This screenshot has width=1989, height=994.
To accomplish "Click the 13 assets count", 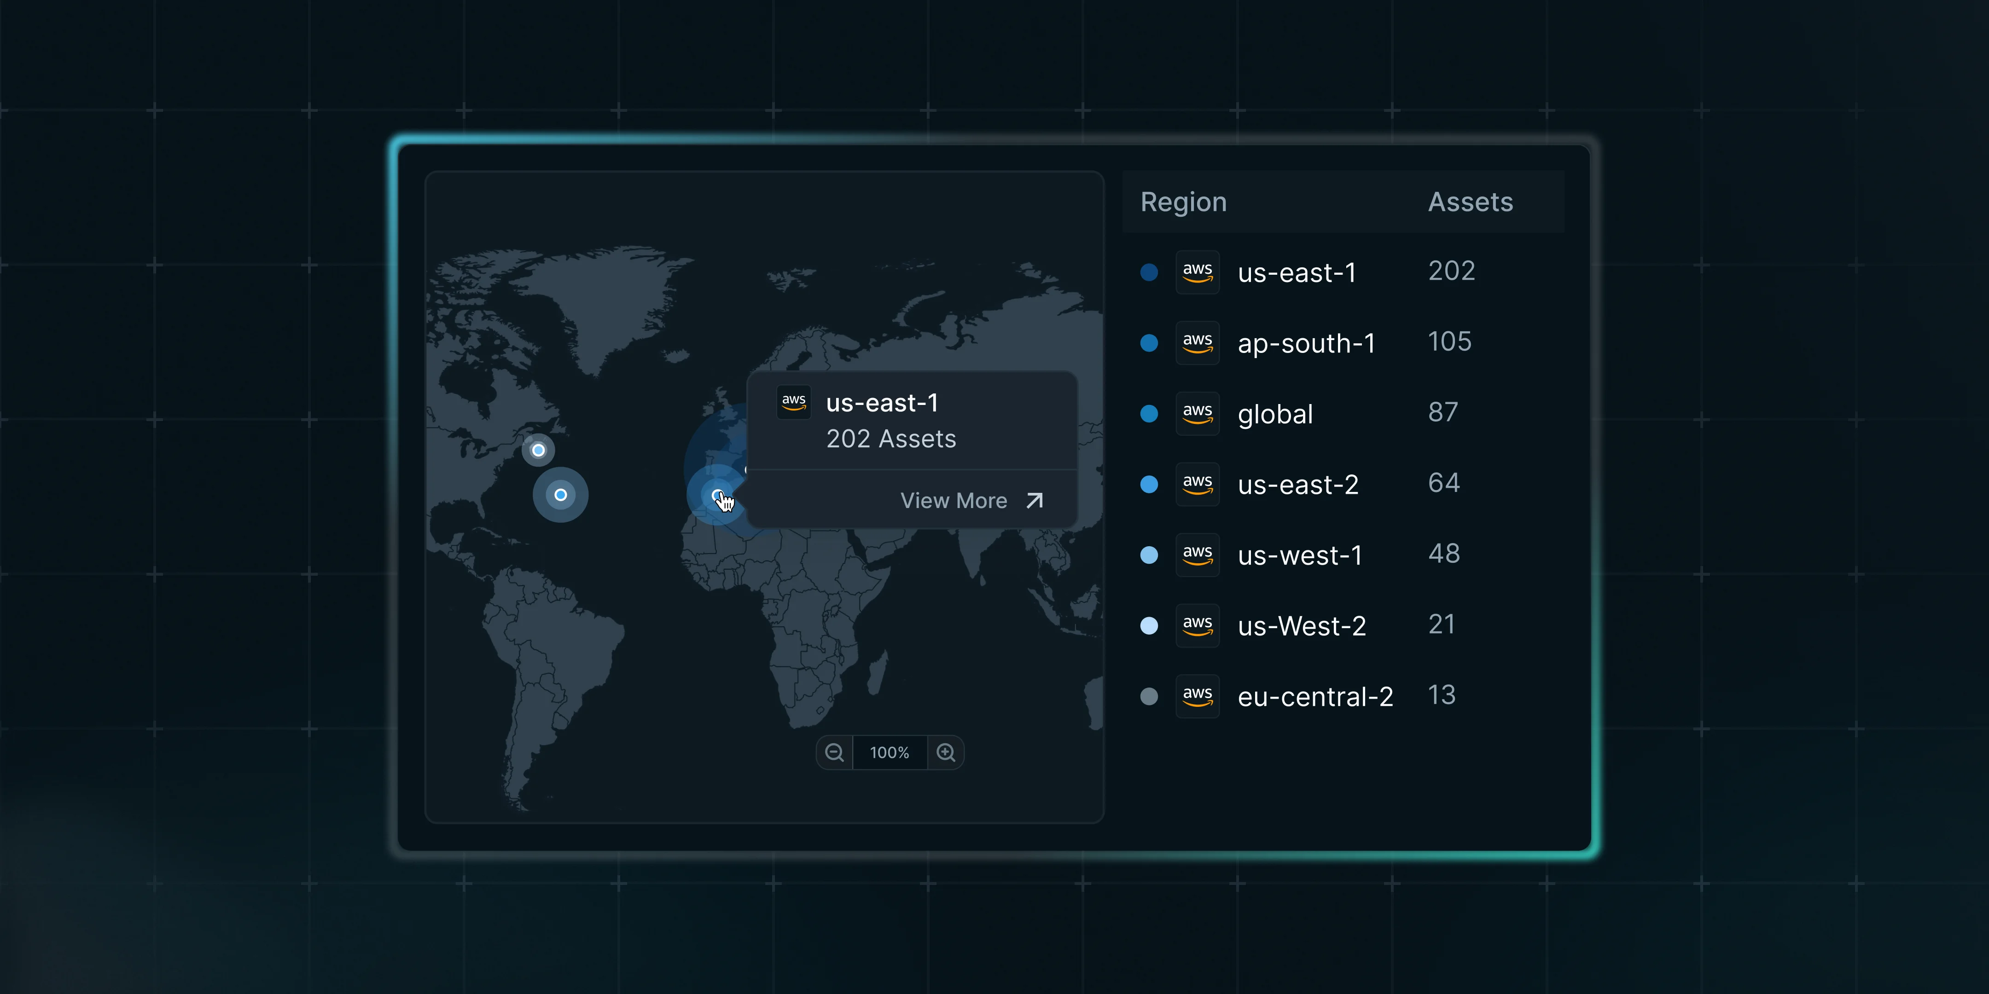I will pos(1442,695).
